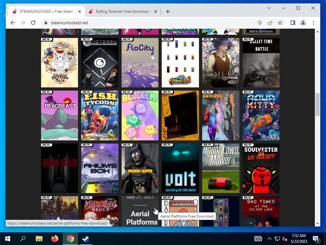Open the Fish Tycoon game cover
326x245 pixels.
click(x=100, y=115)
